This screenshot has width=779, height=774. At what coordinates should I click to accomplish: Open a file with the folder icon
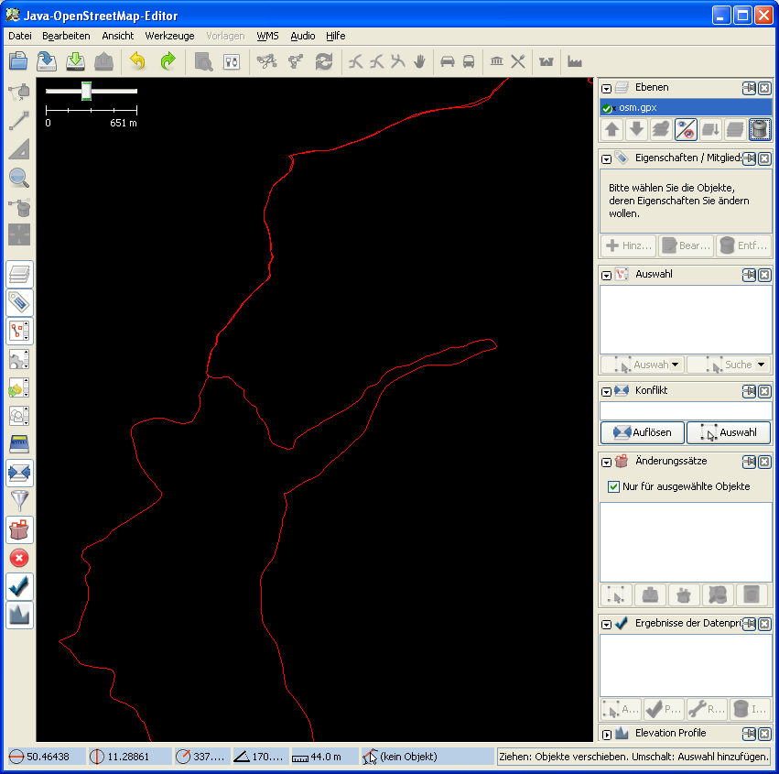click(x=18, y=61)
